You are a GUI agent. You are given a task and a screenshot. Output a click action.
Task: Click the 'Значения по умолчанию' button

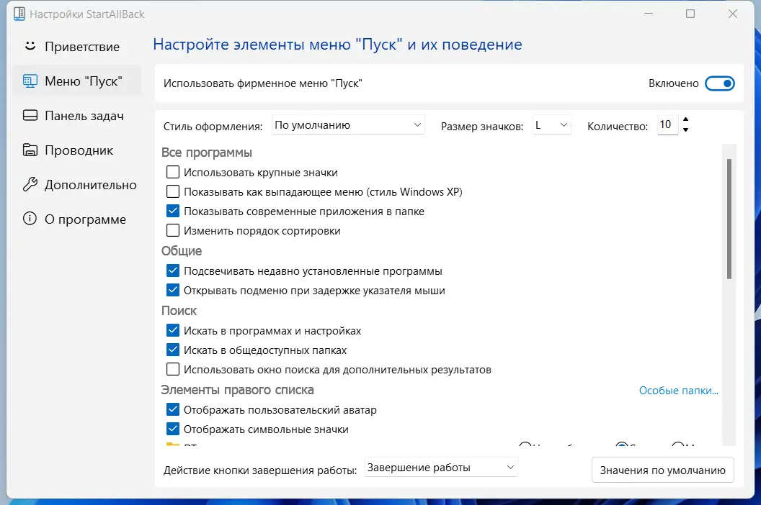pos(662,470)
